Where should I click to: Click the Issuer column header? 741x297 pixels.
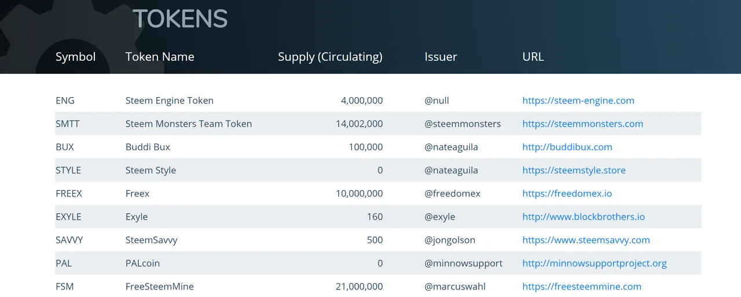(441, 57)
